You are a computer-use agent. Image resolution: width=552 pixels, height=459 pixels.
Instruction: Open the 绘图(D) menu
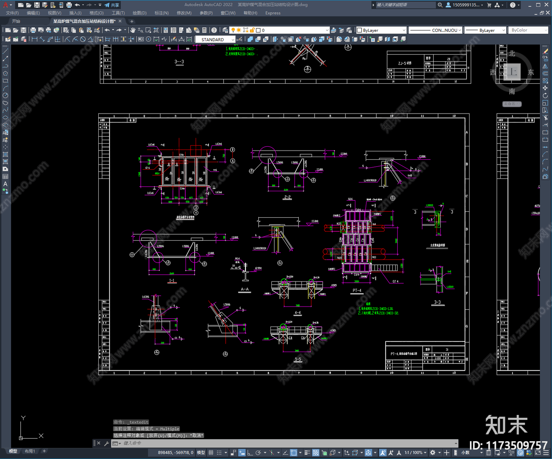139,13
